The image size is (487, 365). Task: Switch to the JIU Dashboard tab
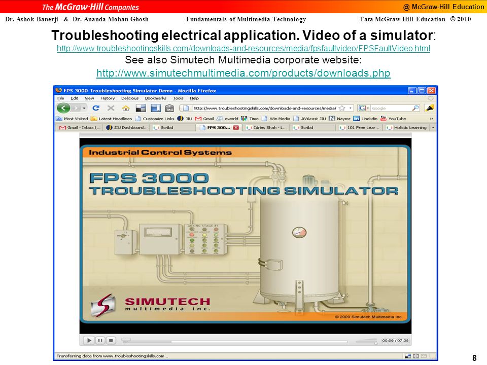126,128
